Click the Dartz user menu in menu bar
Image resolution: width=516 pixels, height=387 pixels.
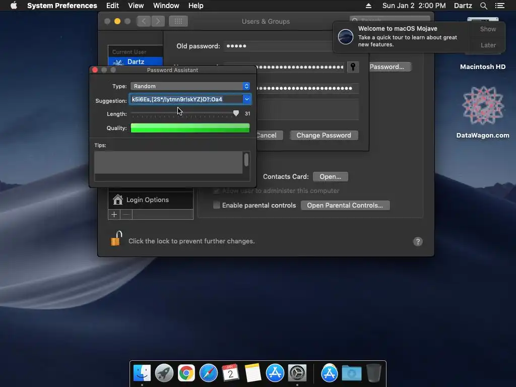pyautogui.click(x=463, y=6)
